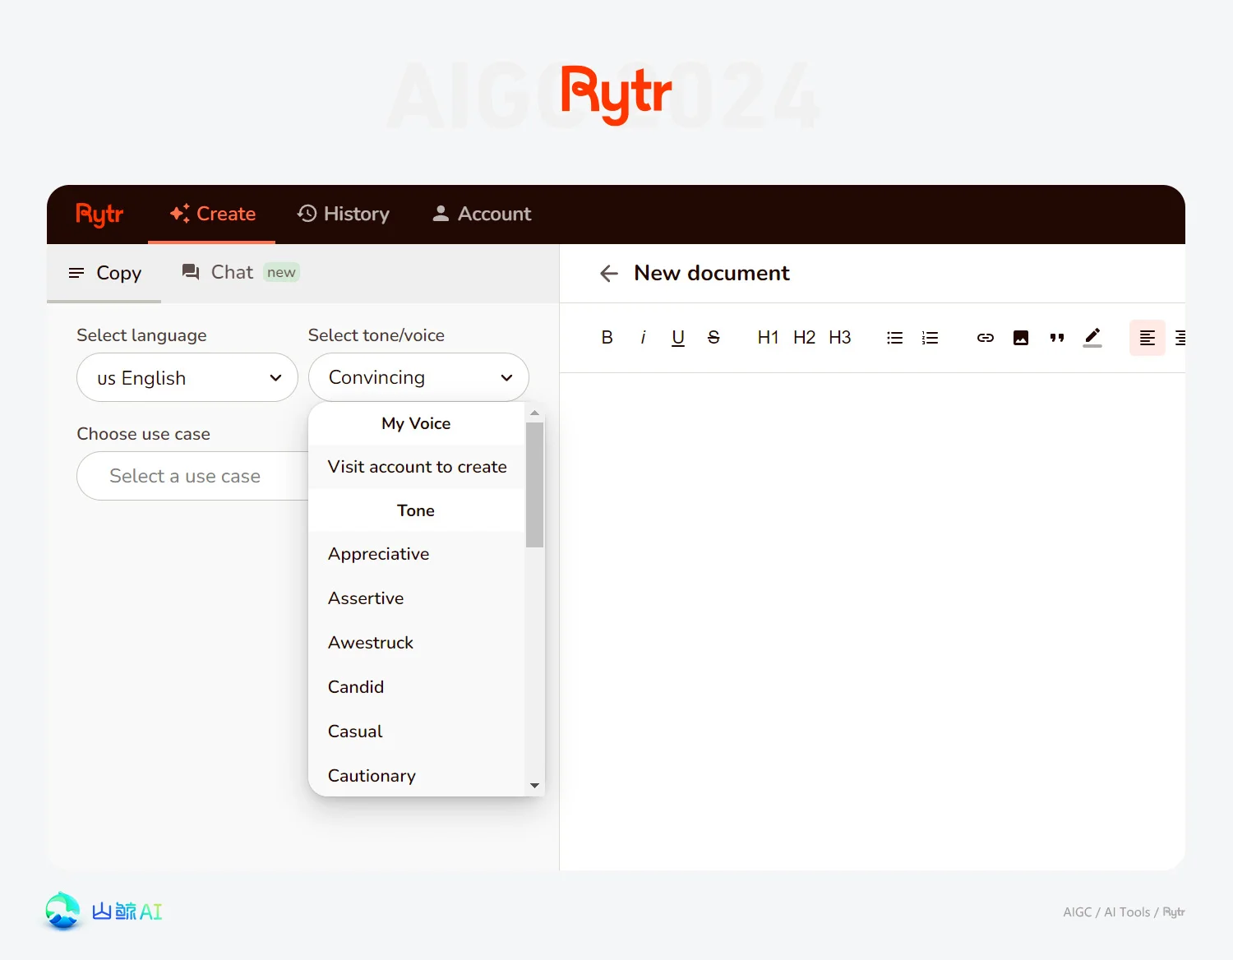1233x960 pixels.
Task: Select the Assertive tone
Action: pyautogui.click(x=416, y=598)
